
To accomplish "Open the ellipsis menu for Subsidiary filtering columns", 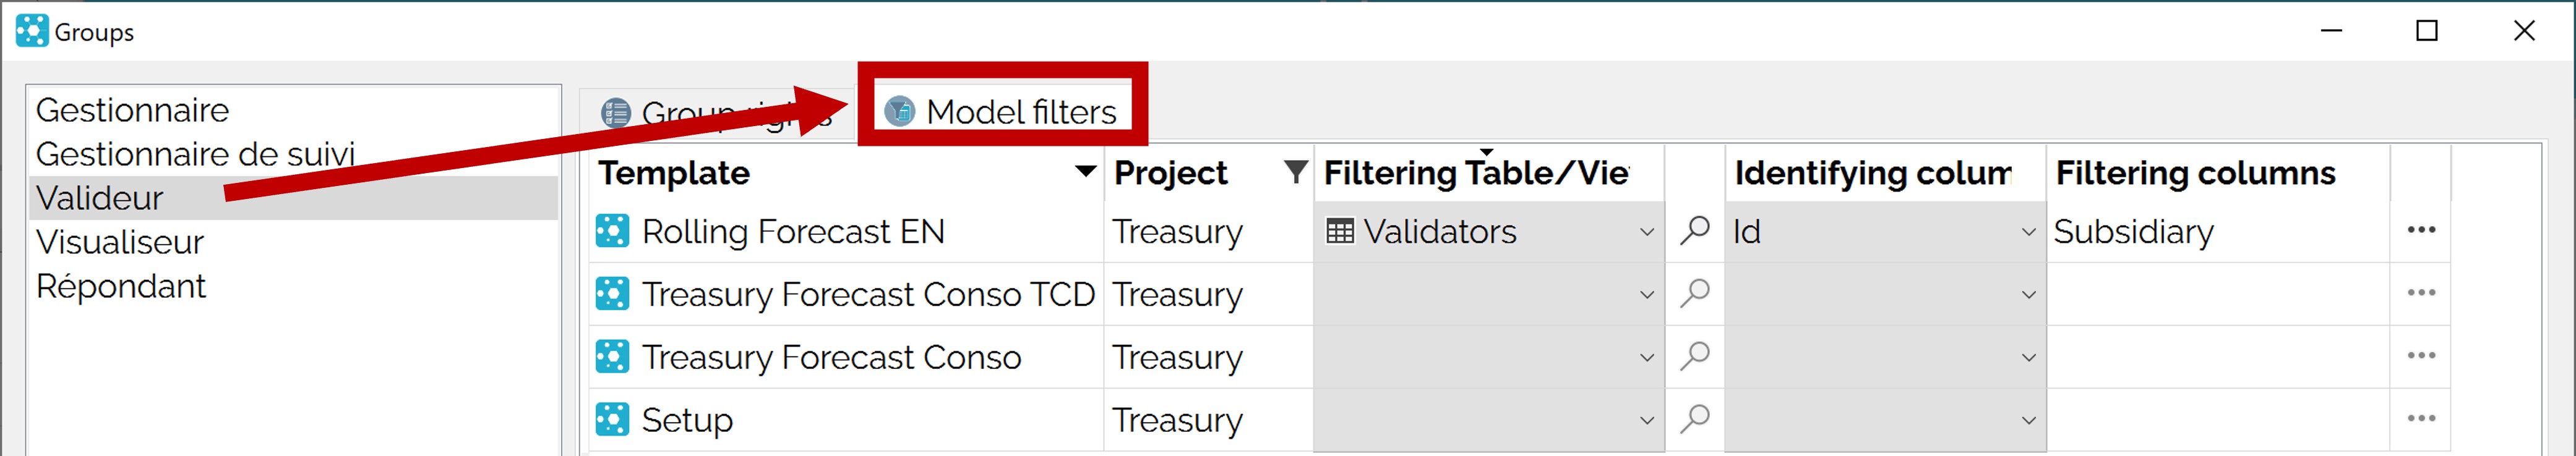I will [2421, 230].
